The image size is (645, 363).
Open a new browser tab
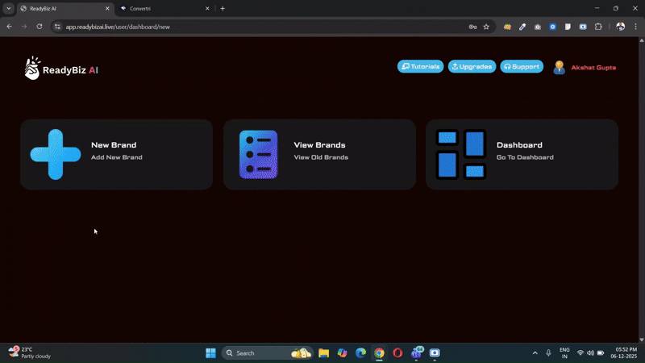(223, 8)
